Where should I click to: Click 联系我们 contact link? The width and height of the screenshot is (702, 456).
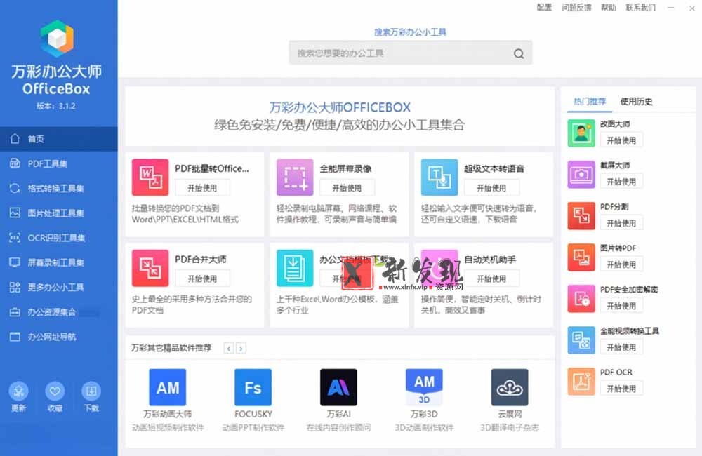[x=640, y=8]
